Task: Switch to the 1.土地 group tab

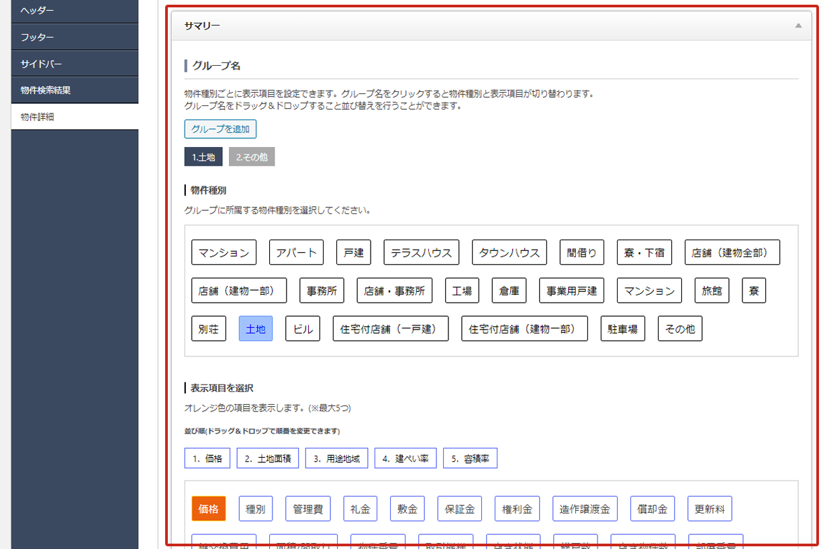Action: (x=203, y=157)
